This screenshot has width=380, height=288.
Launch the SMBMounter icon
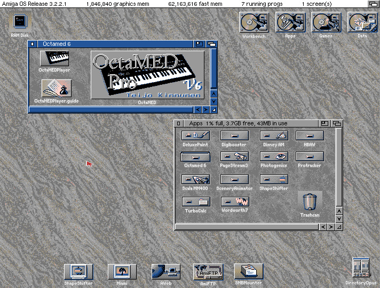249,271
